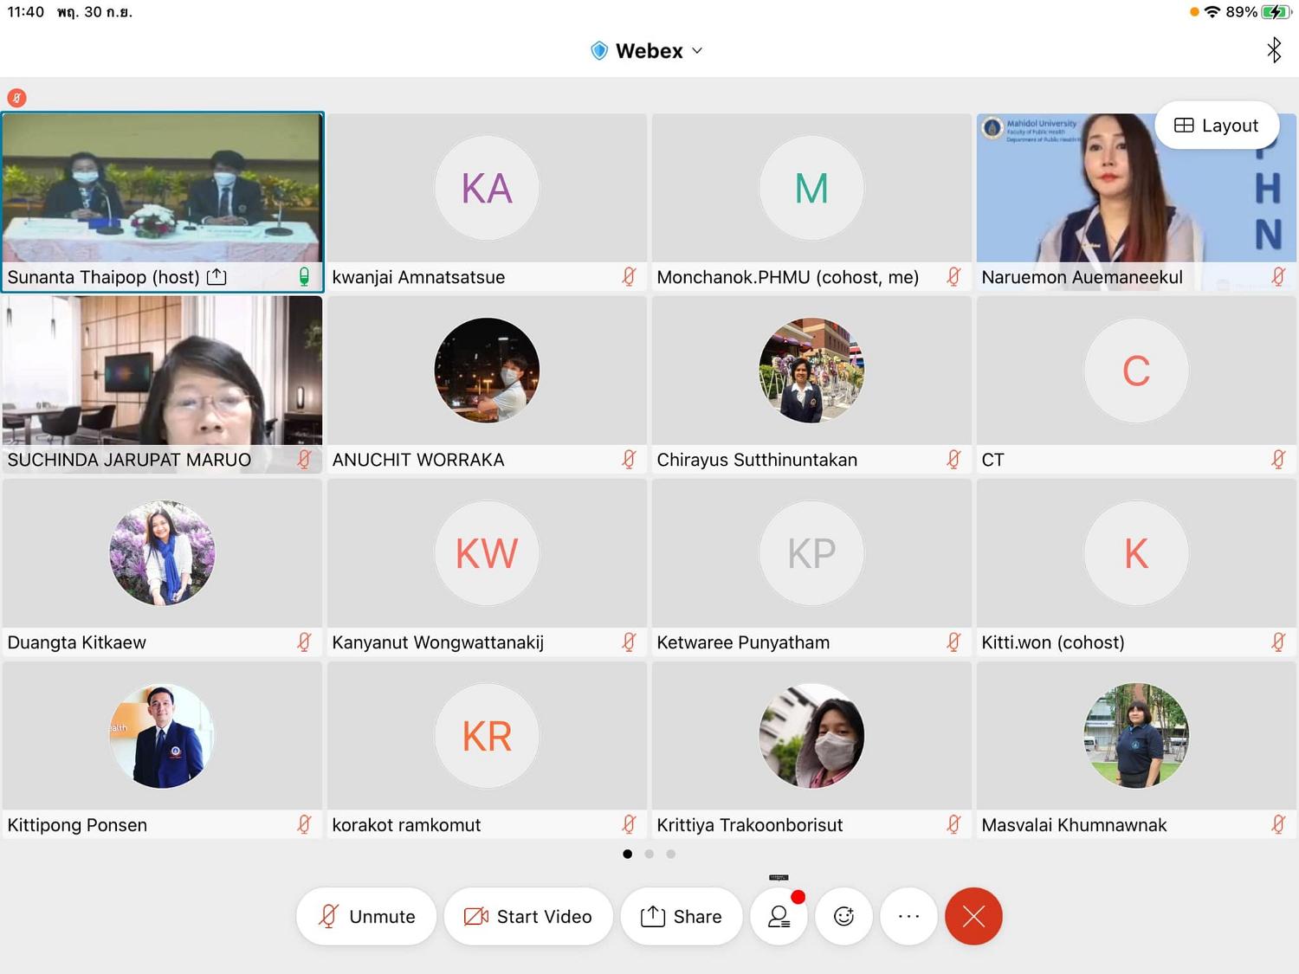Click the Share button
The width and height of the screenshot is (1299, 974).
coord(682,916)
